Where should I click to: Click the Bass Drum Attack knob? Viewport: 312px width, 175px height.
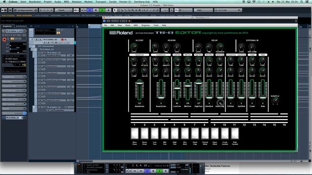click(144, 60)
